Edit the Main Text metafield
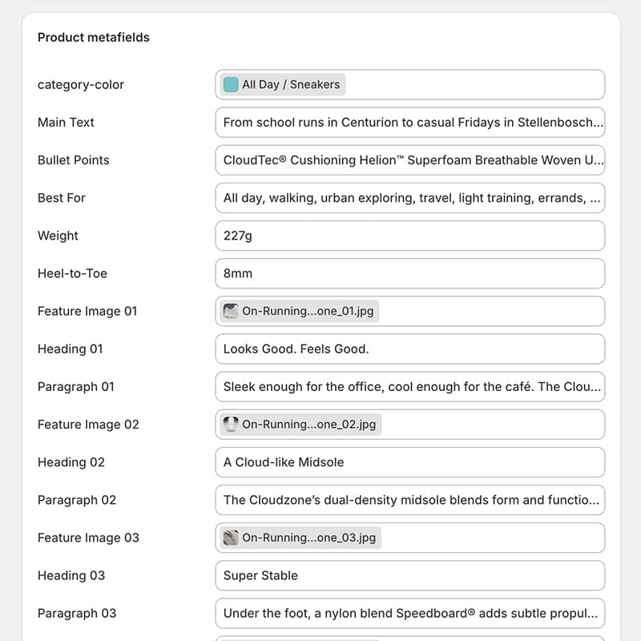641x641 pixels. click(x=410, y=123)
